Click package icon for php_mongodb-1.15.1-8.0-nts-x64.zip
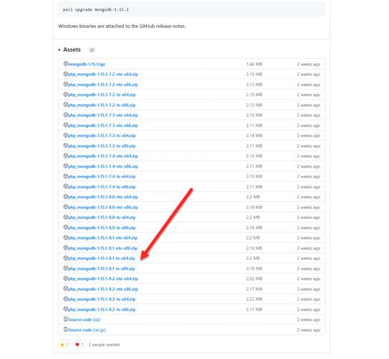The image size is (389, 359). click(65, 197)
